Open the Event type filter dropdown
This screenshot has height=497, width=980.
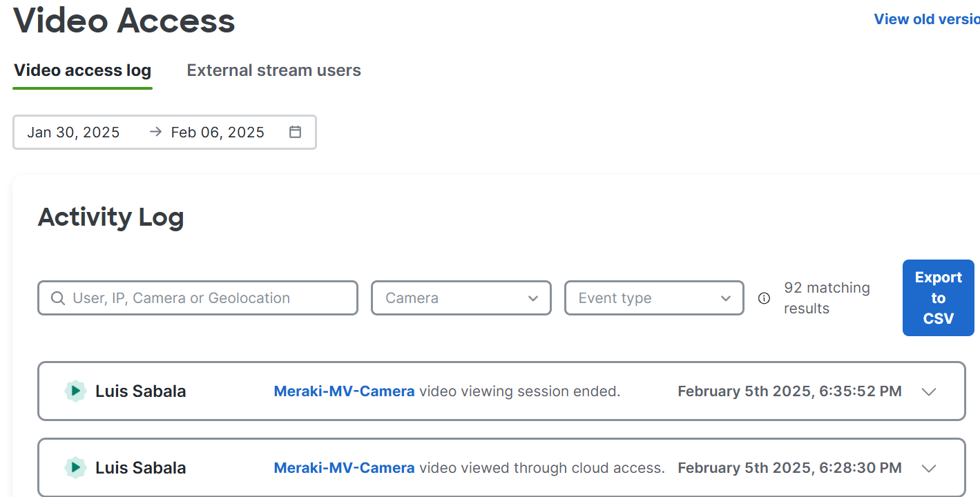pyautogui.click(x=654, y=298)
